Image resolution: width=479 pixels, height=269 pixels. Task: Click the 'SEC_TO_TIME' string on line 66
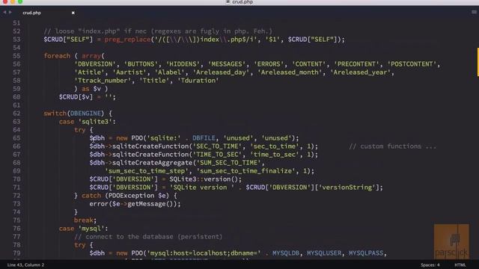click(218, 146)
